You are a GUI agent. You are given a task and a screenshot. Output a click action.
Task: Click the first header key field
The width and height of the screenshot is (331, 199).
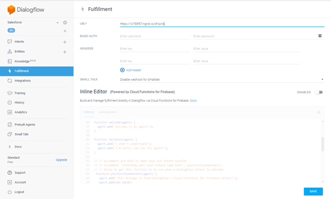pos(155,49)
